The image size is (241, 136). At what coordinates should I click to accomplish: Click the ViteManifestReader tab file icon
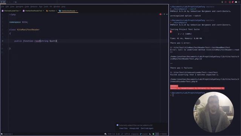(60, 11)
